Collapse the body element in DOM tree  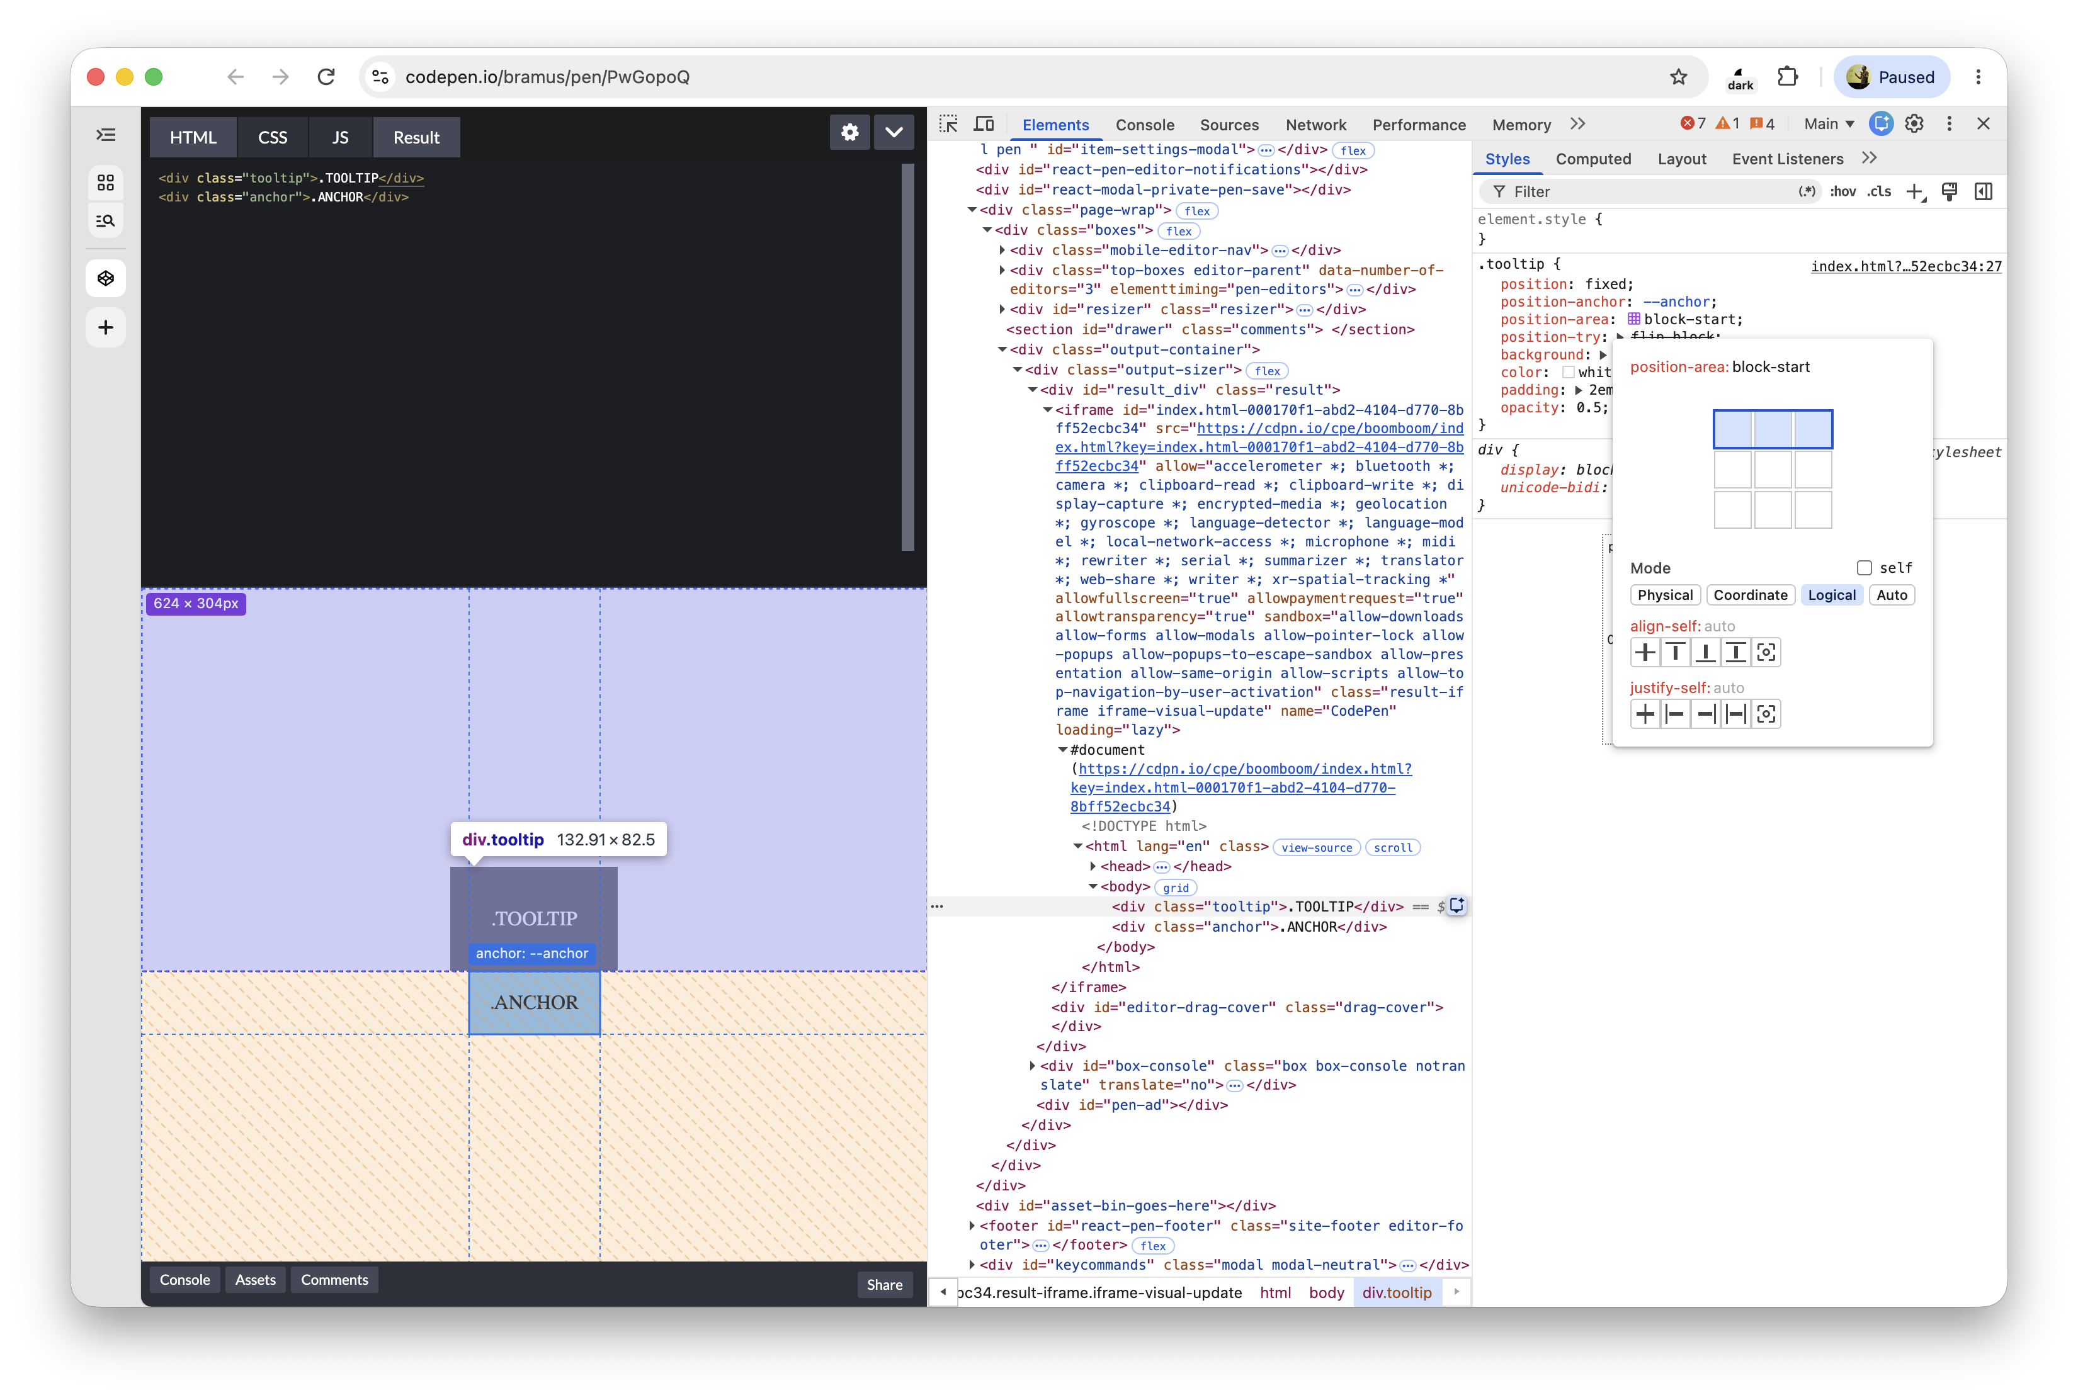[x=1093, y=886]
